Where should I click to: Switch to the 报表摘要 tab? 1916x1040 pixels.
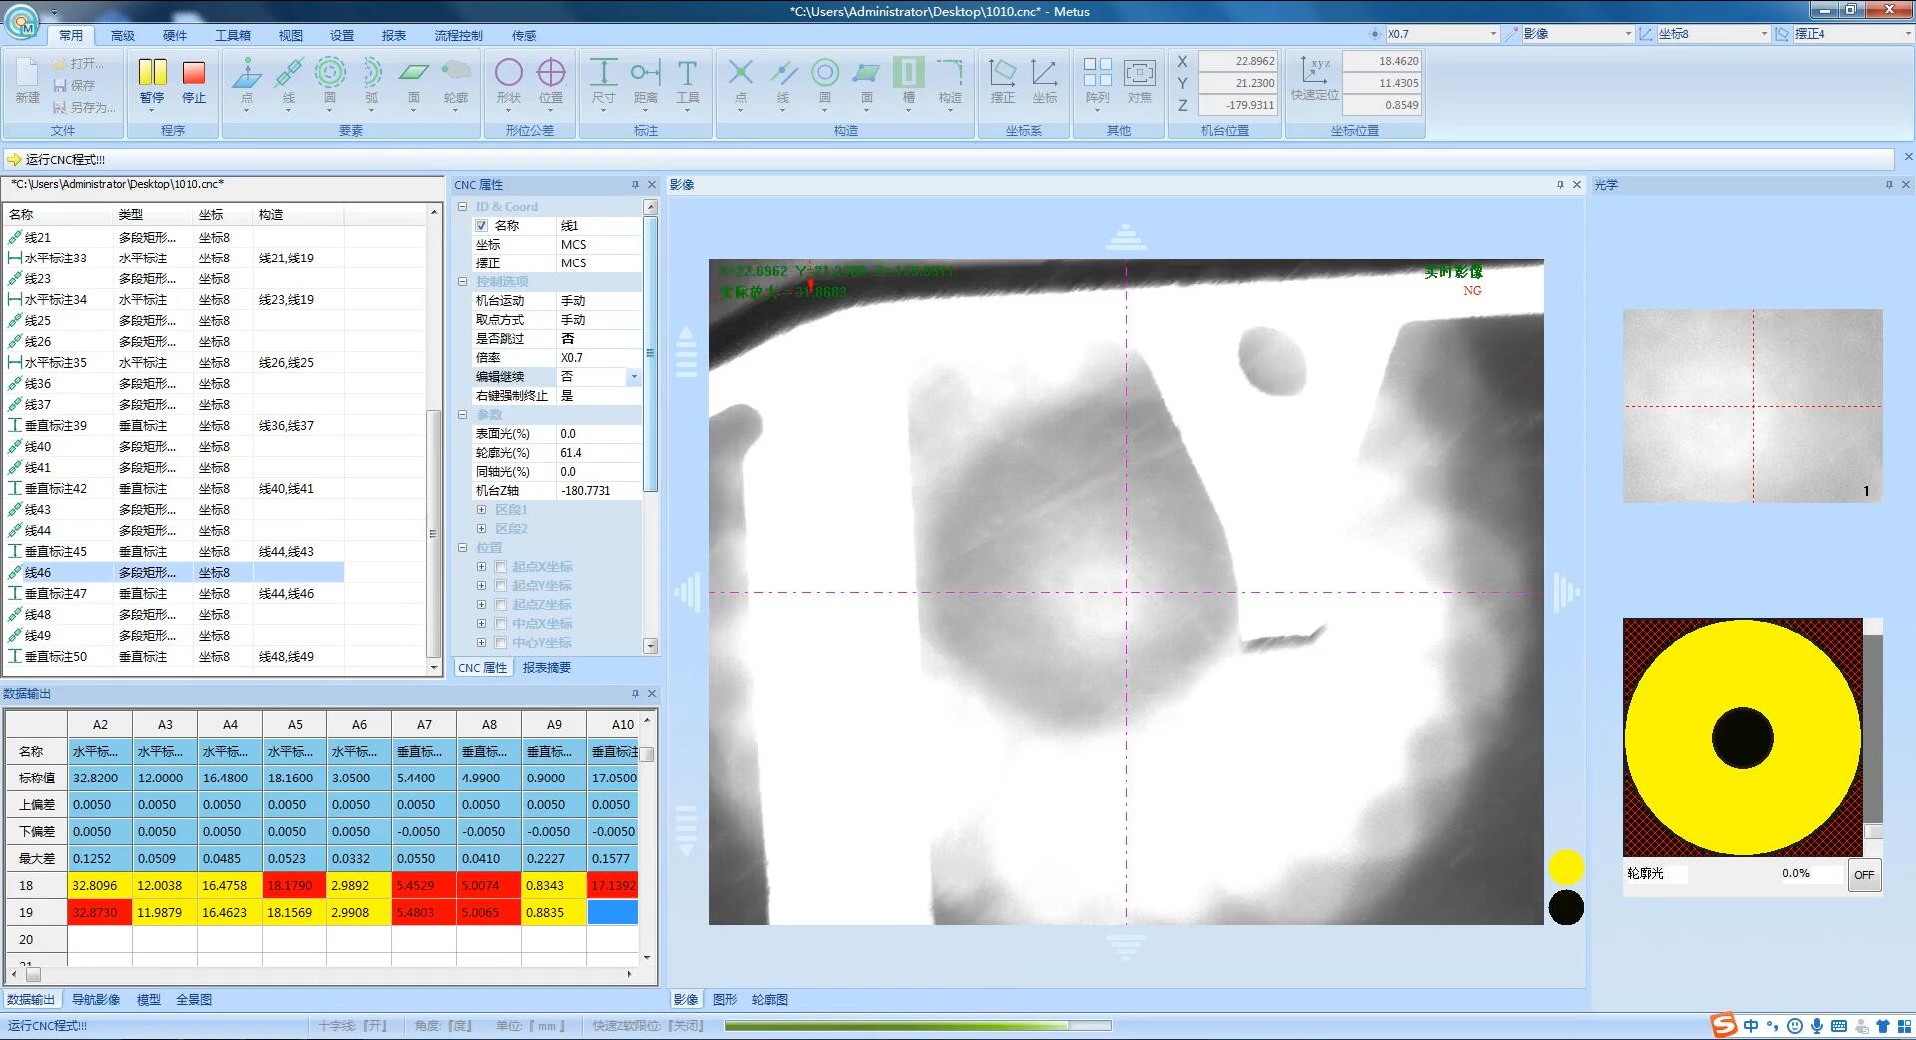[x=546, y=668]
